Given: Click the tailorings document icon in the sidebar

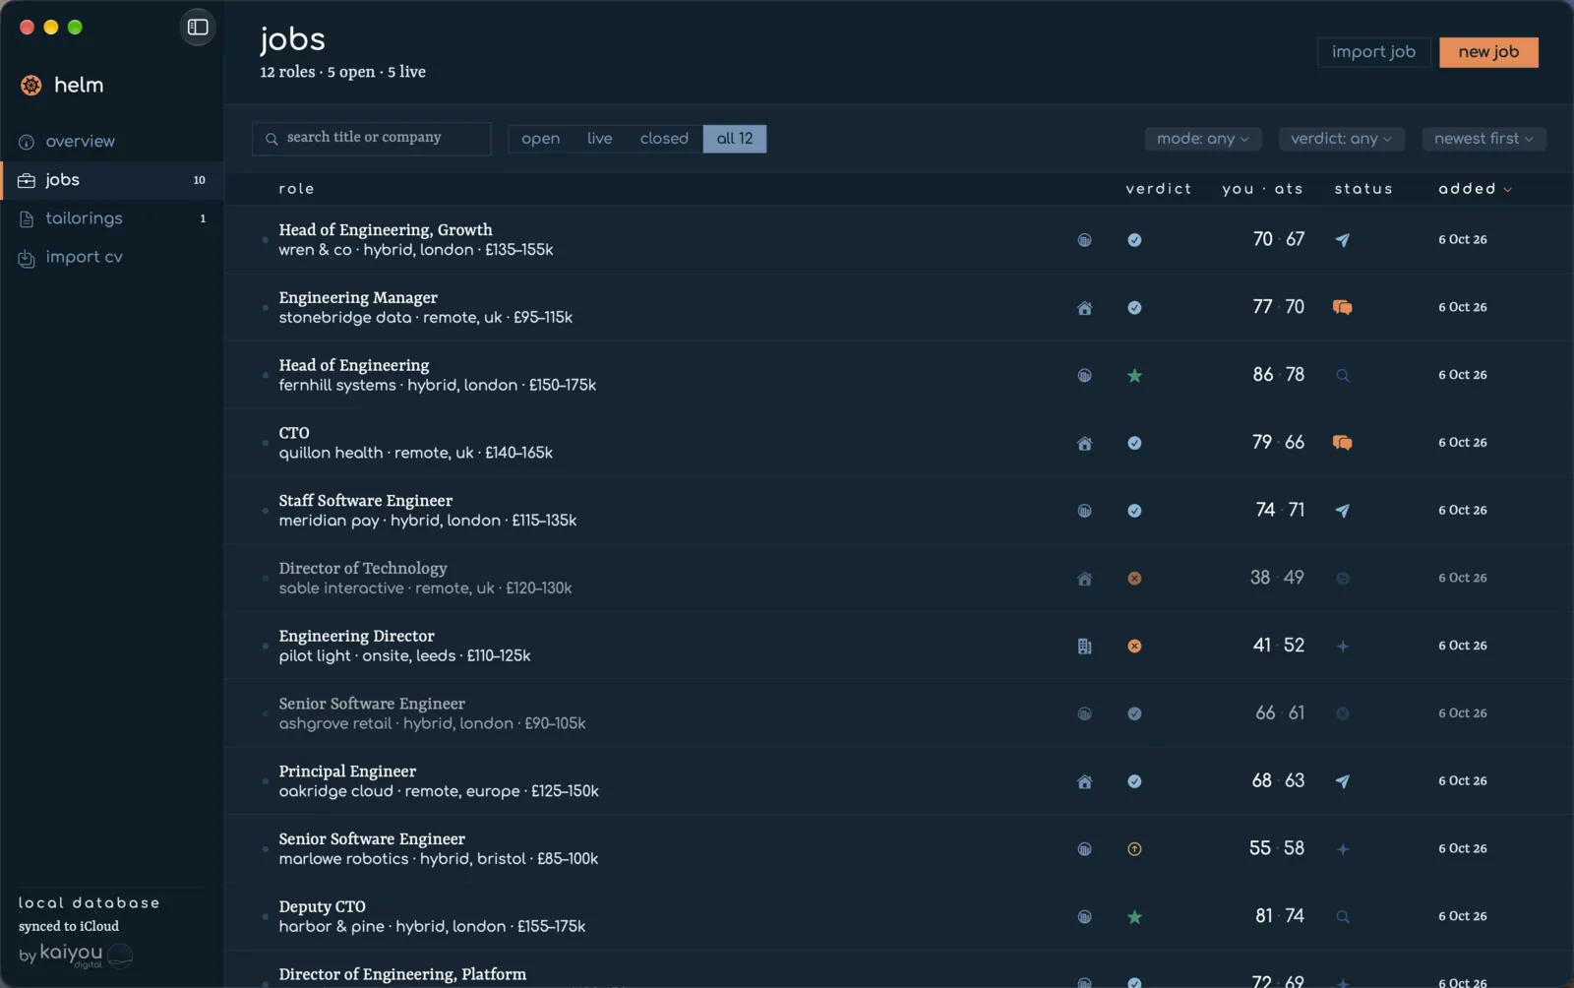Looking at the screenshot, I should [27, 218].
